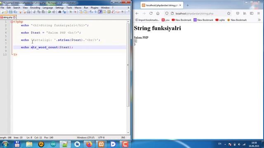Click the str_word_count text on line 8

pos(44,47)
